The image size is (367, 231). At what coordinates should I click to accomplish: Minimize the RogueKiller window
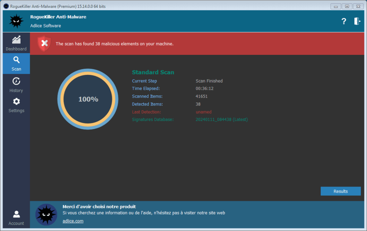click(x=335, y=6)
